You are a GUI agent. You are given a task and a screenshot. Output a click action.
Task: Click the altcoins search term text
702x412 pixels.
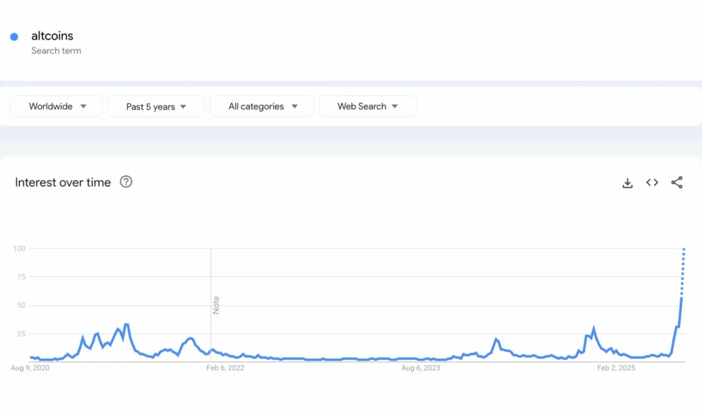52,36
